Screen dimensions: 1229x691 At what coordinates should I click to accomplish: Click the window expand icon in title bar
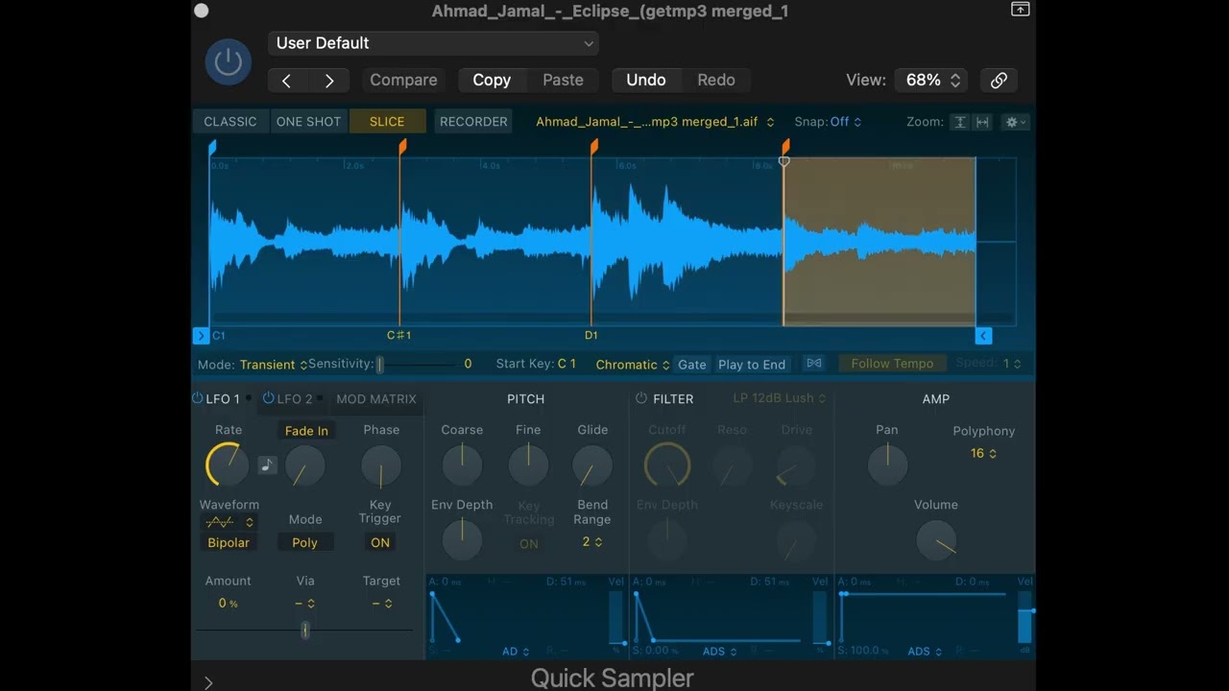click(1020, 10)
